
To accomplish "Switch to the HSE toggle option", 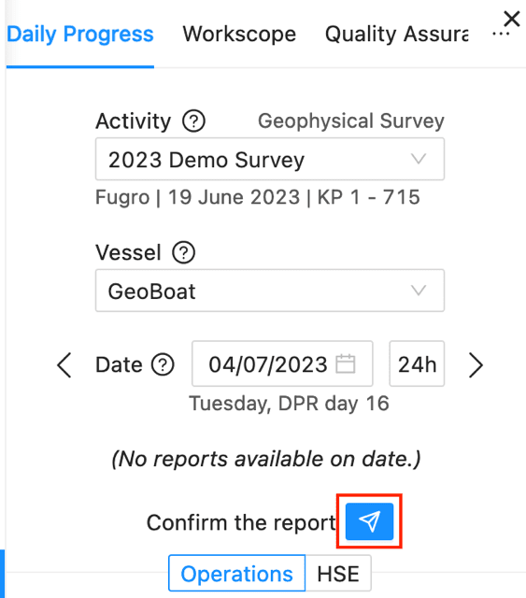I will pos(338,573).
